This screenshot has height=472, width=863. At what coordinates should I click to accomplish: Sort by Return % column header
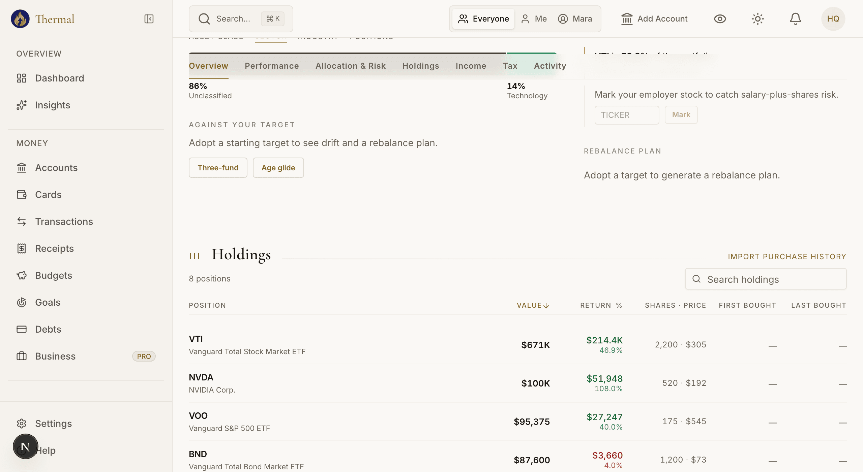601,305
